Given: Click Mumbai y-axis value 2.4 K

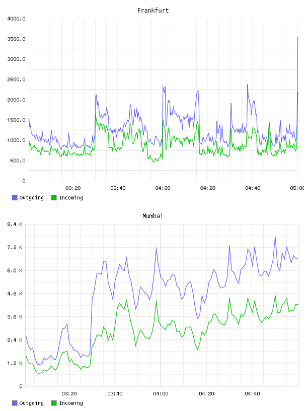Looking at the screenshot, I should click(15, 340).
